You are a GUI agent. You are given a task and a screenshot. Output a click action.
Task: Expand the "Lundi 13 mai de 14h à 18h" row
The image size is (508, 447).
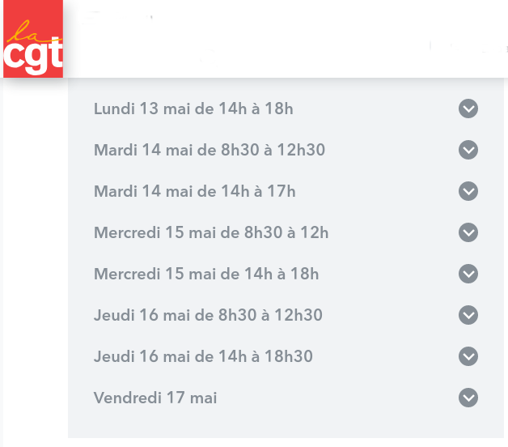193,109
